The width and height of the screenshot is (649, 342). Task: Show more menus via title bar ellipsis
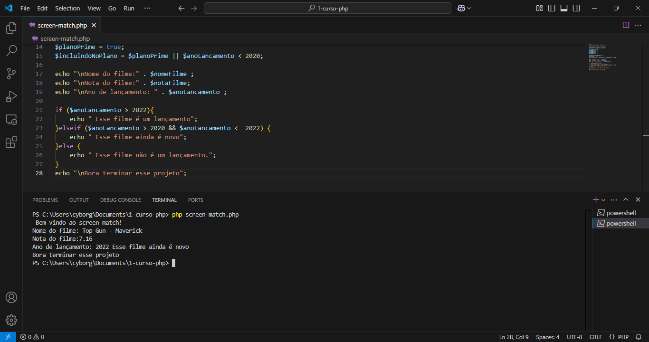pos(147,8)
